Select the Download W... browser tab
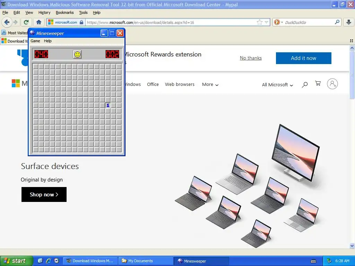355x266 pixels. pyautogui.click(x=14, y=41)
